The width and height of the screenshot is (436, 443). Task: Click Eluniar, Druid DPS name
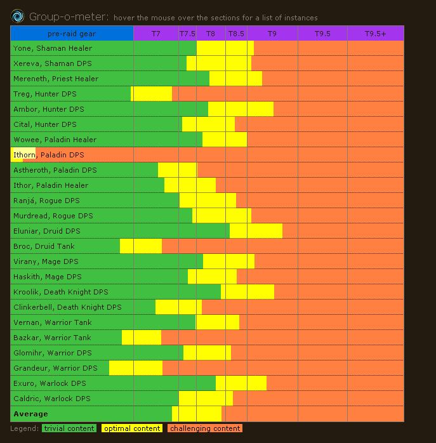click(46, 231)
